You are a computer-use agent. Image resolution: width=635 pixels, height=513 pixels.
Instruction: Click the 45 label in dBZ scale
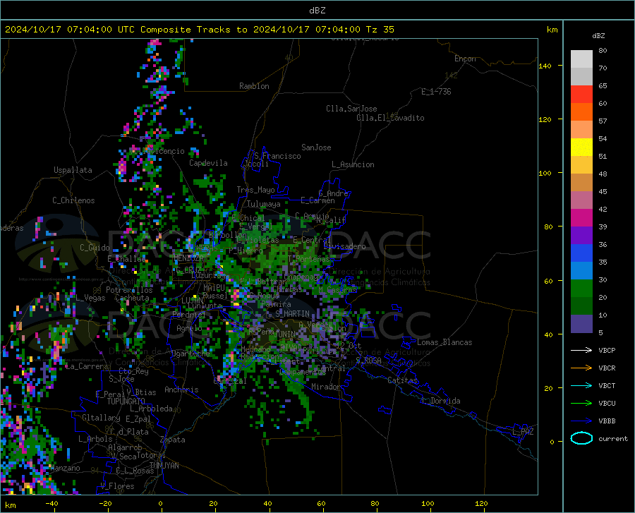coord(603,191)
